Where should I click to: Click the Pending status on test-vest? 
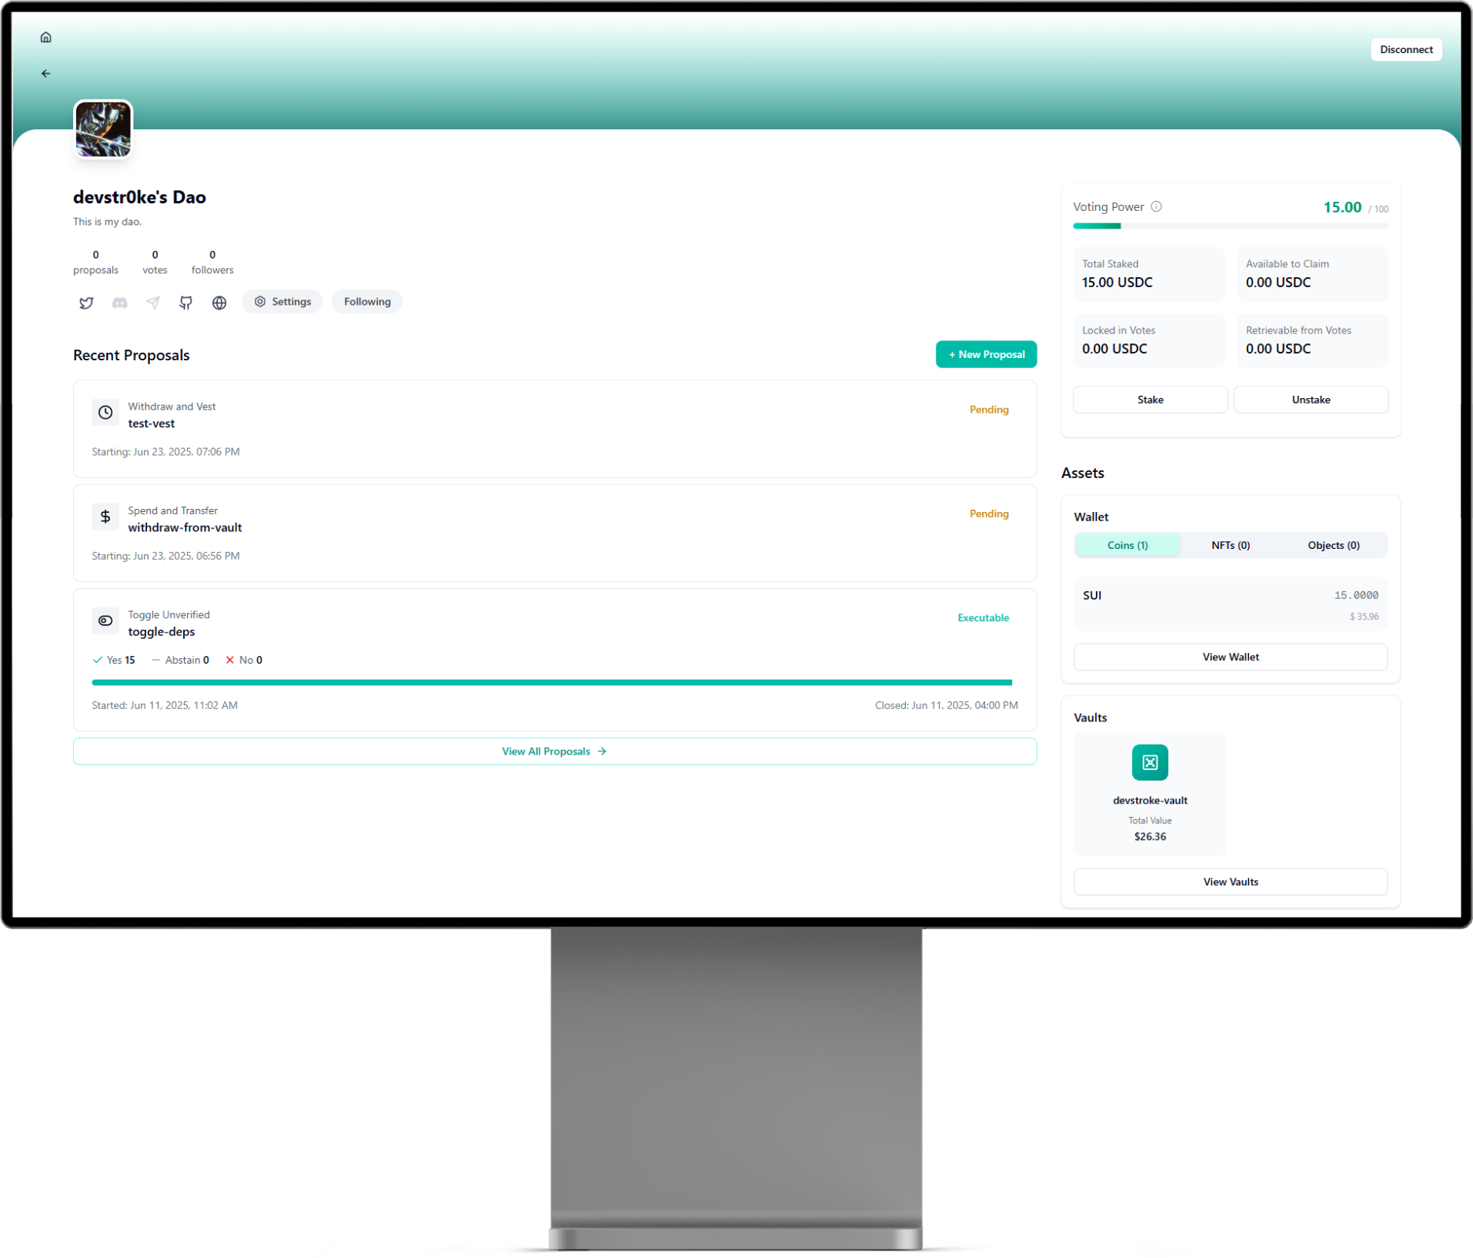pyautogui.click(x=989, y=410)
